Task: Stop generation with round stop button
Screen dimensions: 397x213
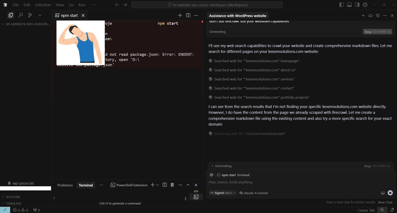Action: point(390,193)
